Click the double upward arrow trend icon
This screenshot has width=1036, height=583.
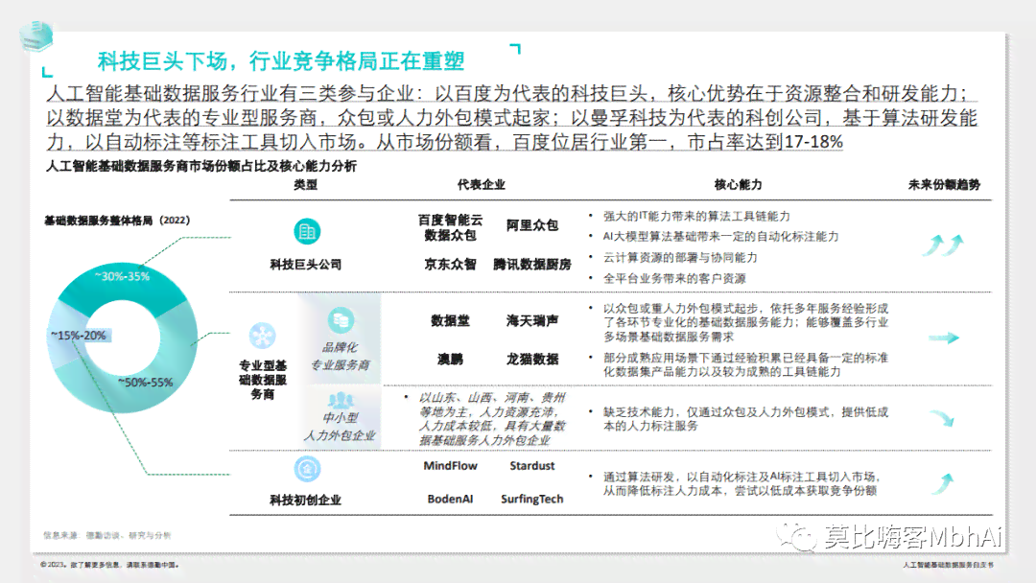pyautogui.click(x=944, y=245)
